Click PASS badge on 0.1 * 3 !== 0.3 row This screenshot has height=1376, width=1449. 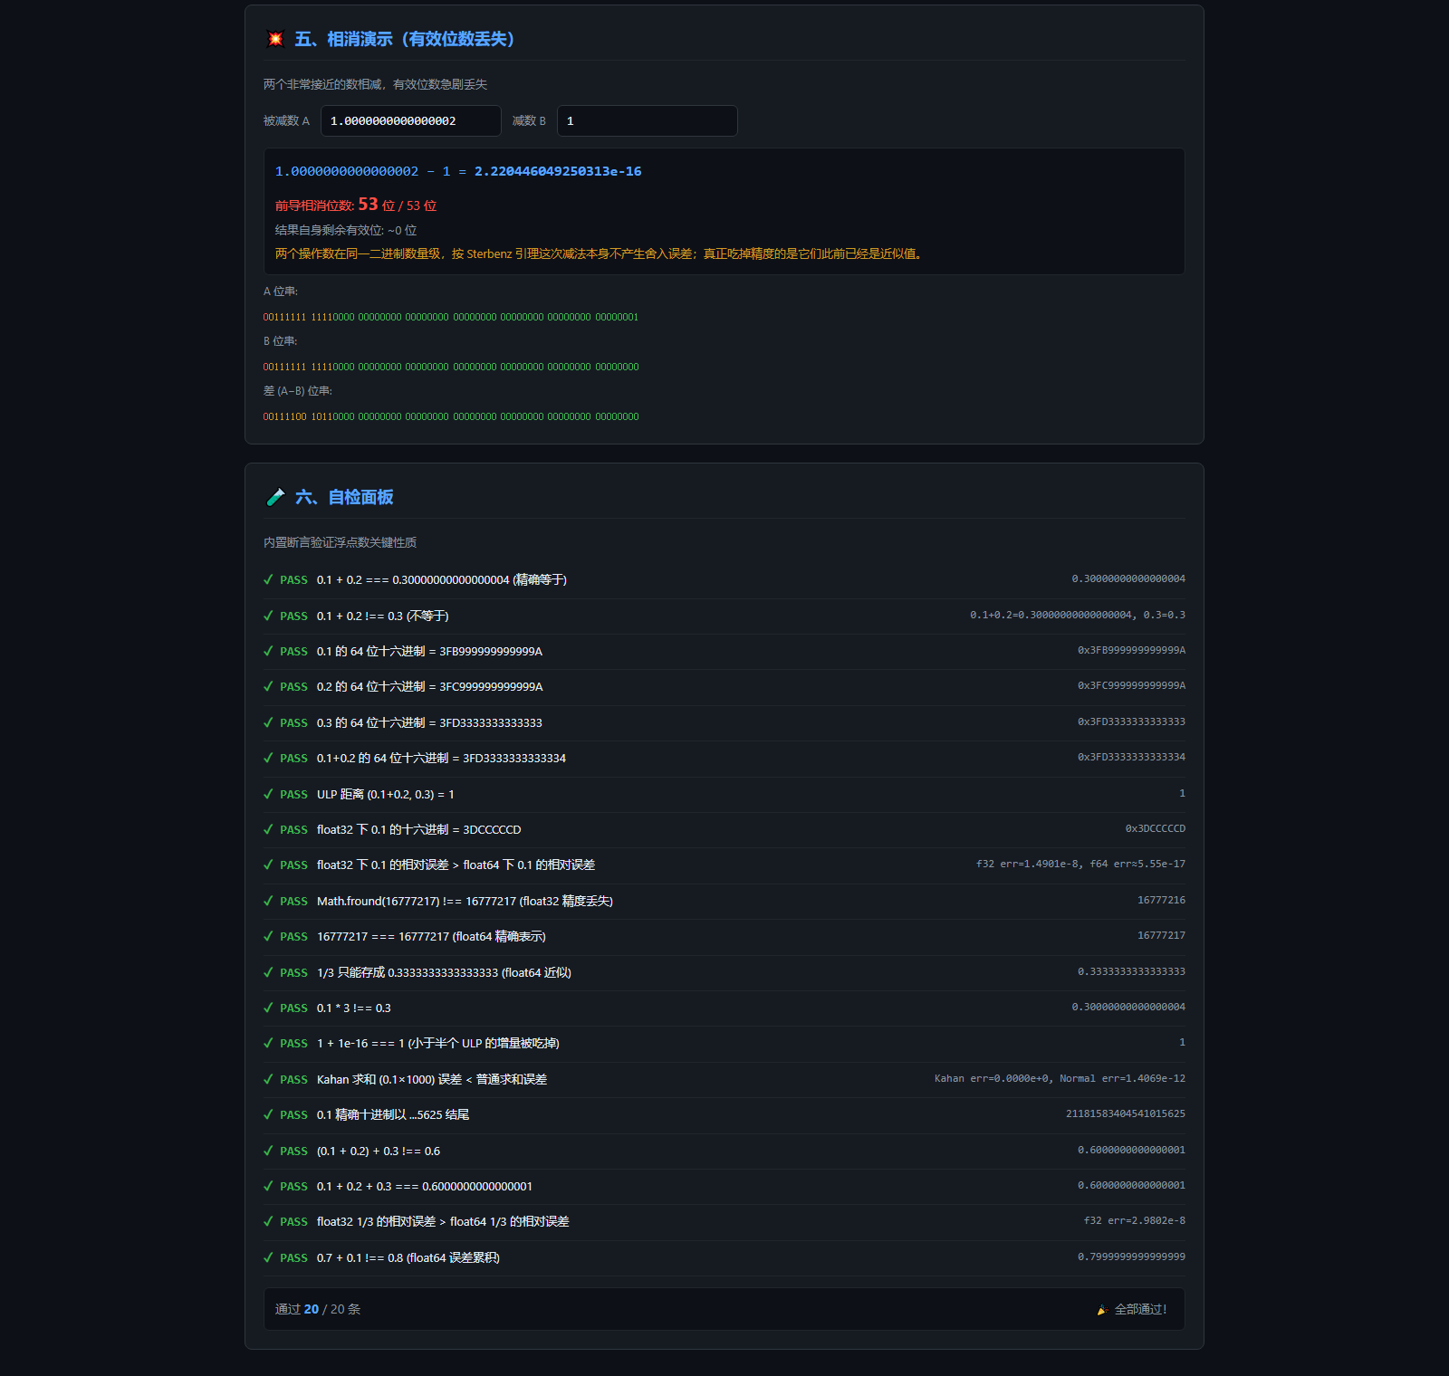[x=293, y=1008]
